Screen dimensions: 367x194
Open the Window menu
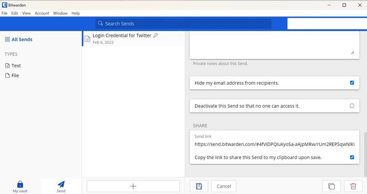tap(60, 13)
